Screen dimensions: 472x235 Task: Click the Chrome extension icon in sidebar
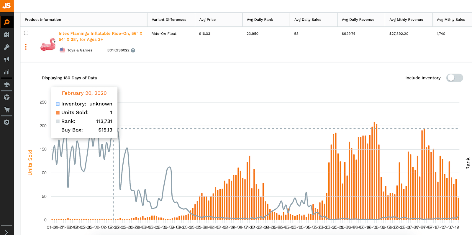pos(7,97)
